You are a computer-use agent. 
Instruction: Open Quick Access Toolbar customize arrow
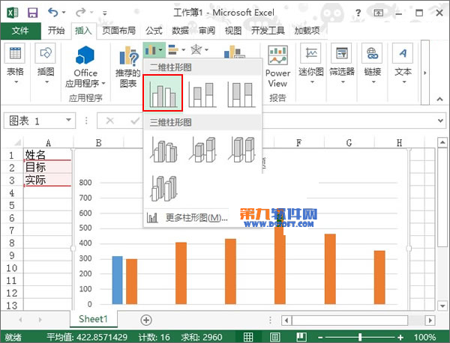click(105, 13)
